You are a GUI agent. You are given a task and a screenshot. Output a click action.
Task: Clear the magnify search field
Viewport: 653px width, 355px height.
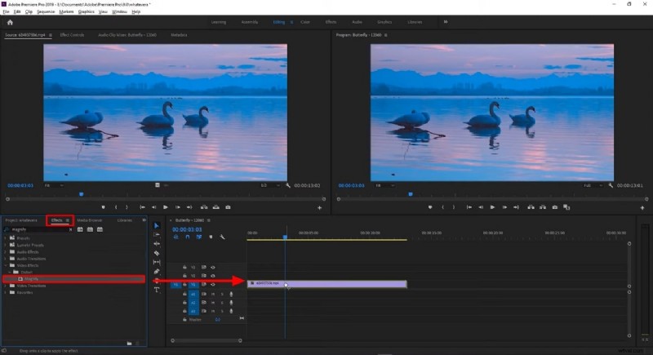[70, 230]
